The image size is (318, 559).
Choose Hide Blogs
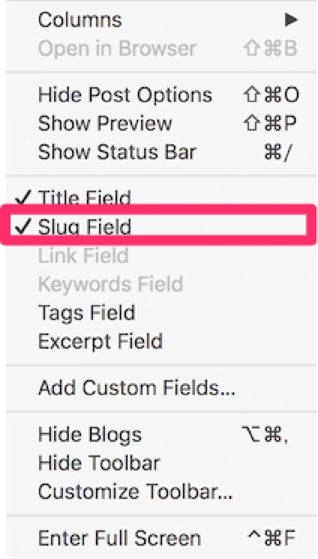[x=90, y=434]
